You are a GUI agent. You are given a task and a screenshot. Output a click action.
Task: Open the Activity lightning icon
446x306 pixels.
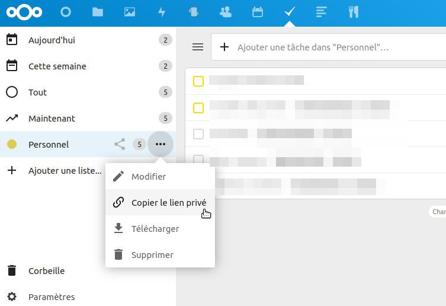[x=162, y=12]
